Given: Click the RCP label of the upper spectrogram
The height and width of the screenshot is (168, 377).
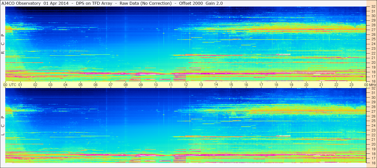Looking at the screenshot, I should [x=3, y=44].
